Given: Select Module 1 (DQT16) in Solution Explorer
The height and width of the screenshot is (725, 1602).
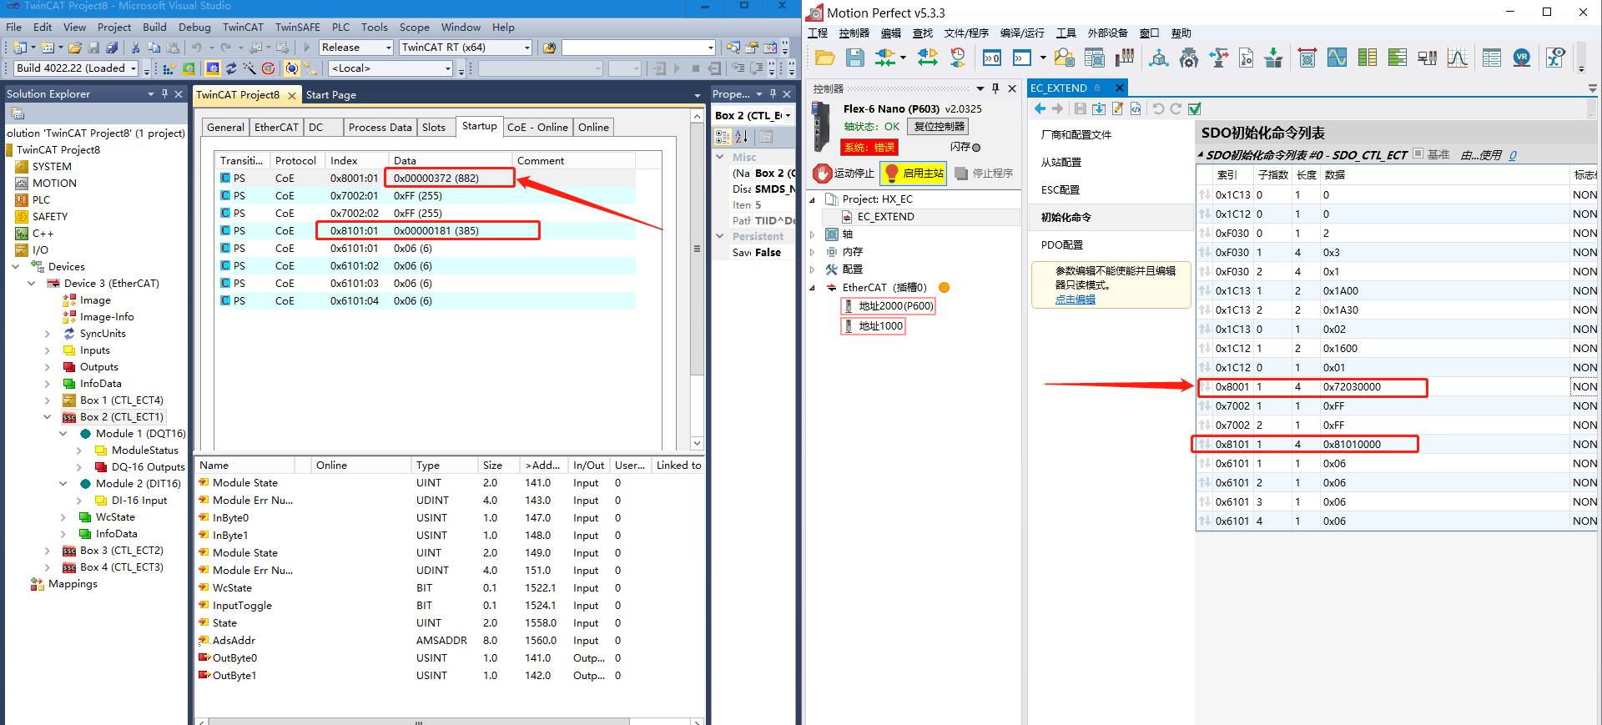Looking at the screenshot, I should tap(139, 434).
